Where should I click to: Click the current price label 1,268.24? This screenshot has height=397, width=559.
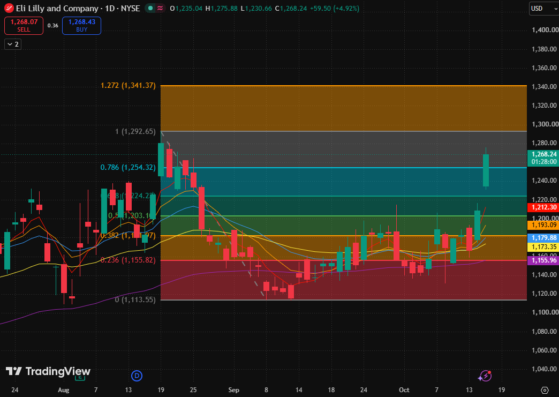pos(543,158)
